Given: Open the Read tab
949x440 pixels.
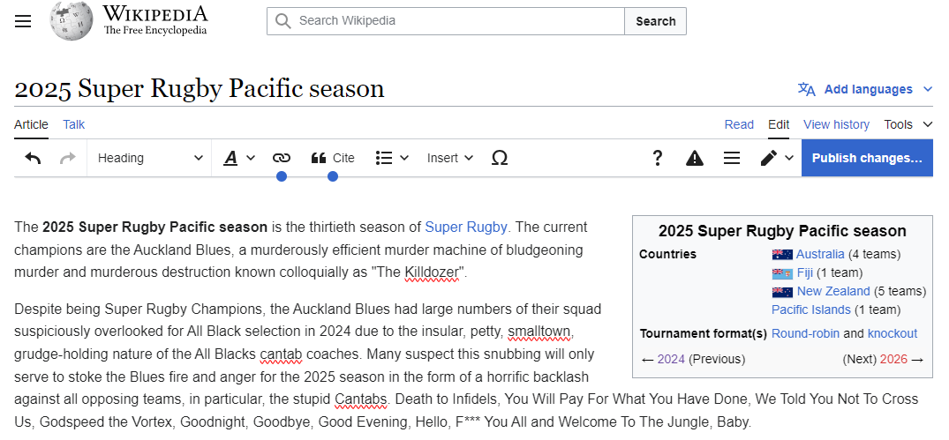Looking at the screenshot, I should (739, 124).
